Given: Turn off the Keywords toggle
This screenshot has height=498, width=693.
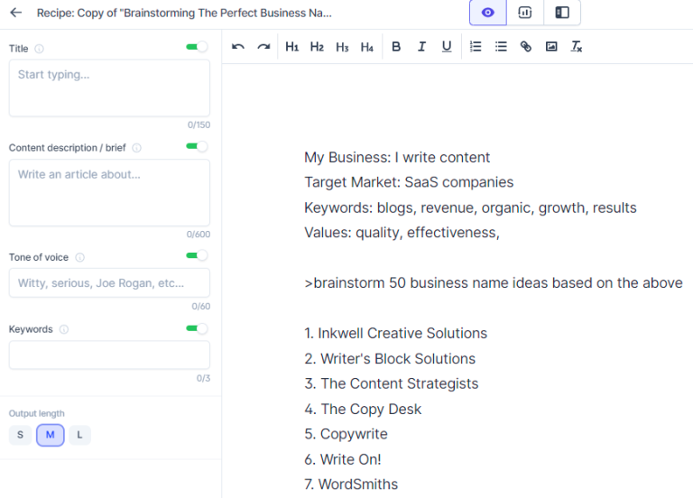Looking at the screenshot, I should (x=197, y=328).
